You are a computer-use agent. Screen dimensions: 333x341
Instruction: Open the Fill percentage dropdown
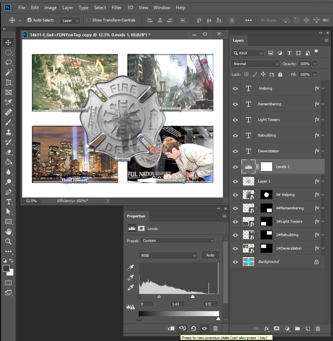[x=315, y=74]
